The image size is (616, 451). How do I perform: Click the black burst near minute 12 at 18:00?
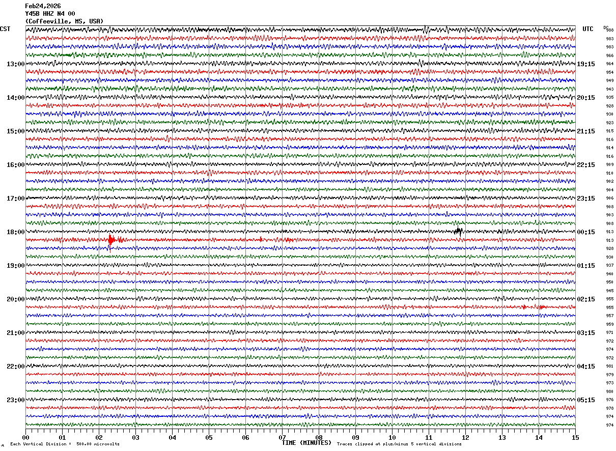click(458, 232)
